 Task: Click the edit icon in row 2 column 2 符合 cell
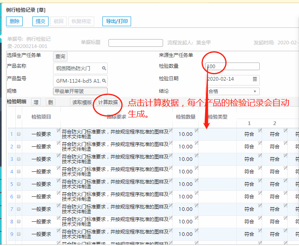pos(285,143)
